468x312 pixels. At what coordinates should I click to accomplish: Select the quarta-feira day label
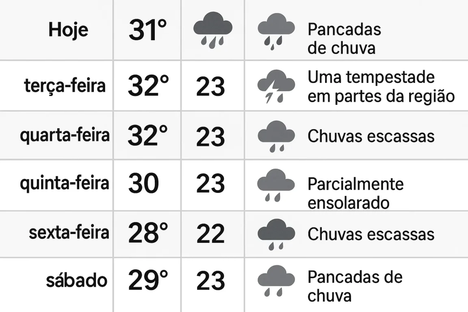pyautogui.click(x=65, y=136)
